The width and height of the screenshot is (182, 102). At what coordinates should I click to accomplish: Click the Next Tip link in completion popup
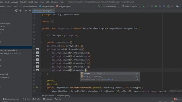[110, 80]
